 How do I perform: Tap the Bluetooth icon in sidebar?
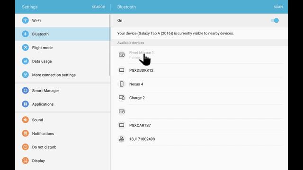(25, 34)
